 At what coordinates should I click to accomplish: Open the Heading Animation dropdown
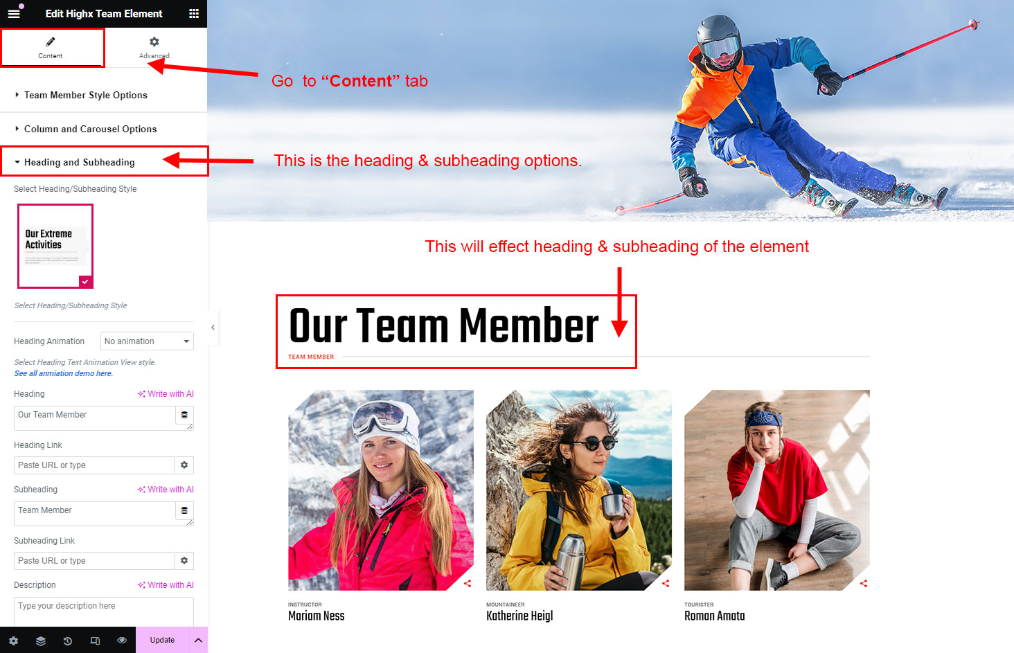point(147,341)
